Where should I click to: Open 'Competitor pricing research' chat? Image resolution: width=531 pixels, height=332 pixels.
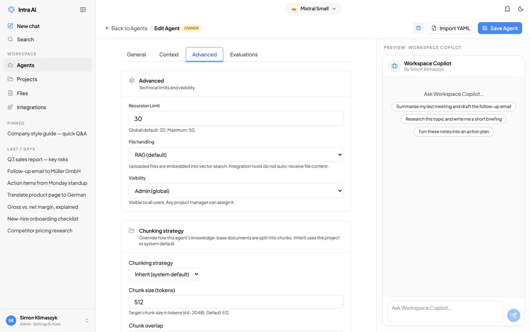click(x=48, y=231)
